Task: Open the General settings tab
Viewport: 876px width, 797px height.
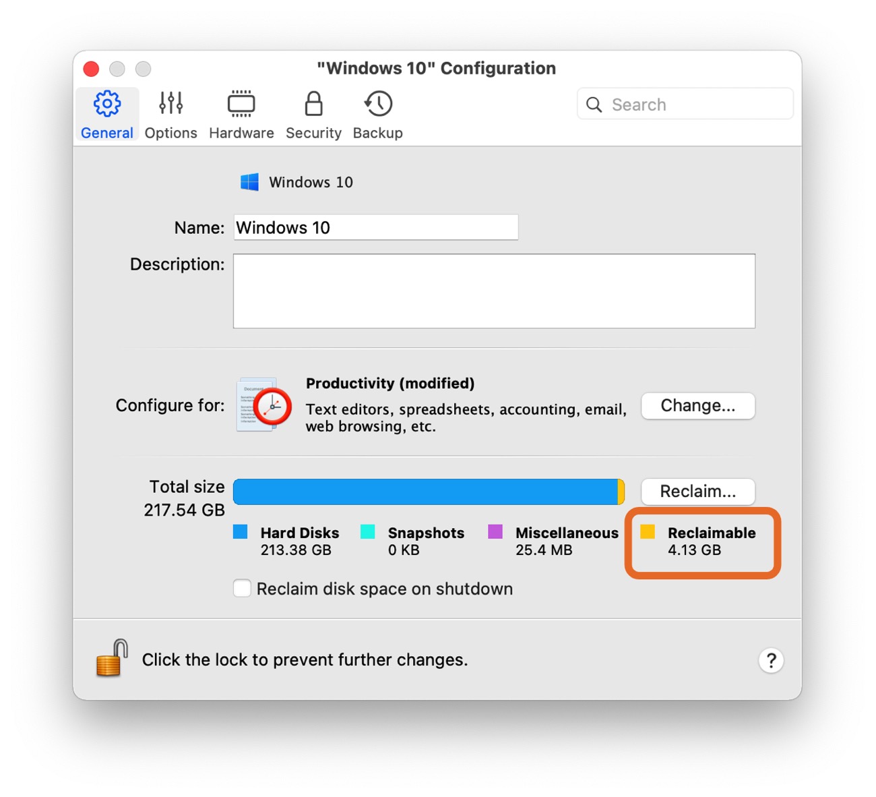Action: pos(107,114)
